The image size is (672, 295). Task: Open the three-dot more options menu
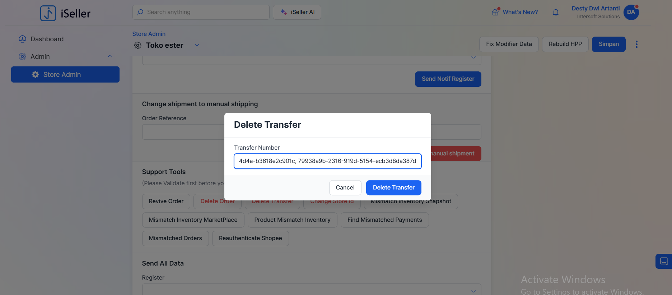click(636, 44)
